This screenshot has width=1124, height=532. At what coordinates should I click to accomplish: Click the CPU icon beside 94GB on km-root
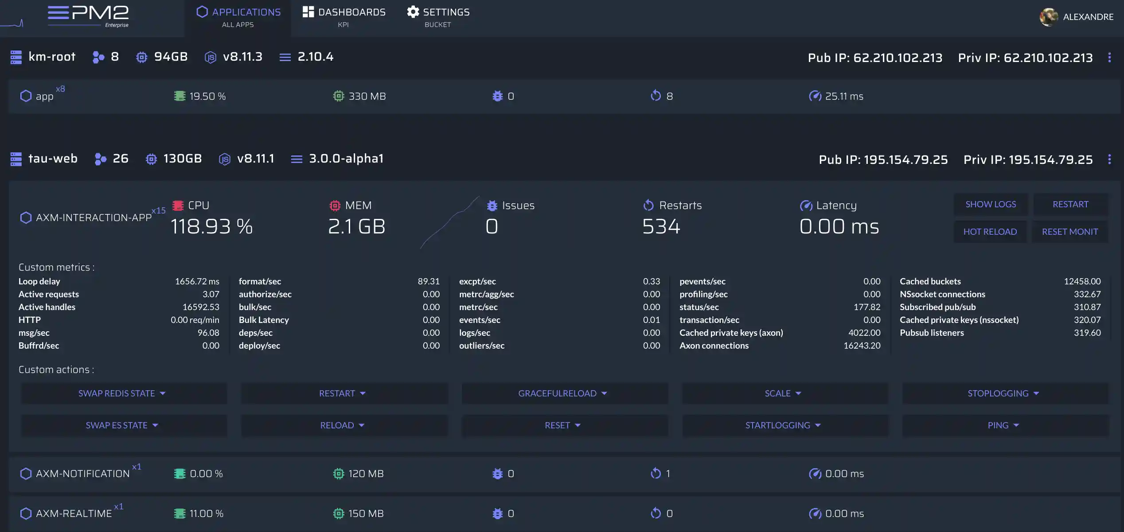(x=141, y=57)
